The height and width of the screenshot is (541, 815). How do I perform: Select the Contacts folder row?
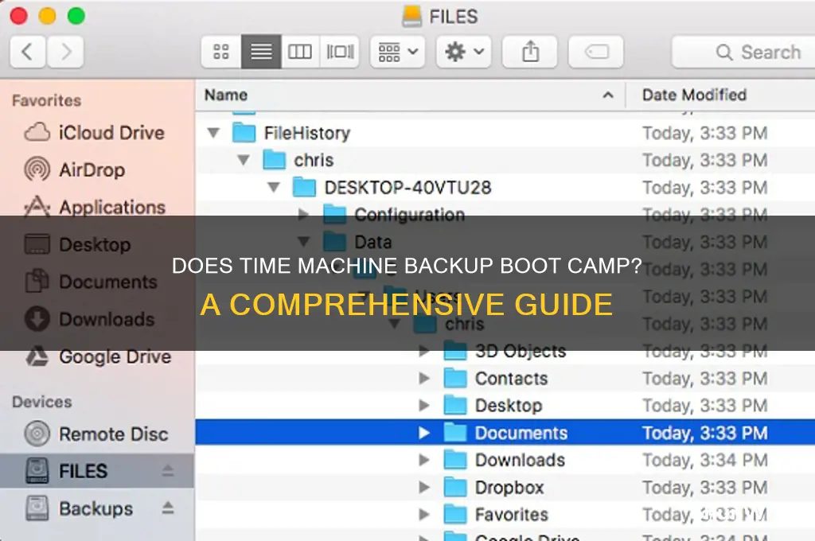505,379
